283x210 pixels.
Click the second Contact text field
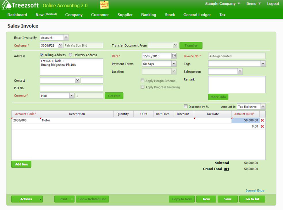(x=92, y=80)
